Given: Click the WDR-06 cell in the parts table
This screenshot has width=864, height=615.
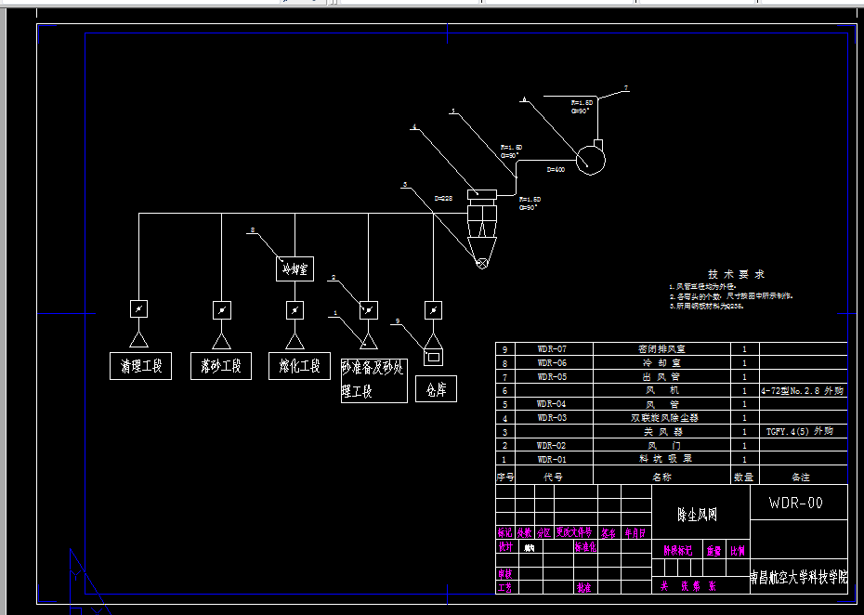Looking at the screenshot, I should (552, 363).
